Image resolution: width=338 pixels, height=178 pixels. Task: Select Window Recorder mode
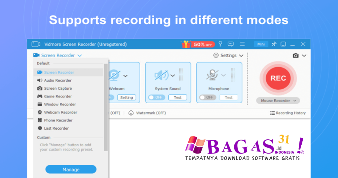[68, 104]
